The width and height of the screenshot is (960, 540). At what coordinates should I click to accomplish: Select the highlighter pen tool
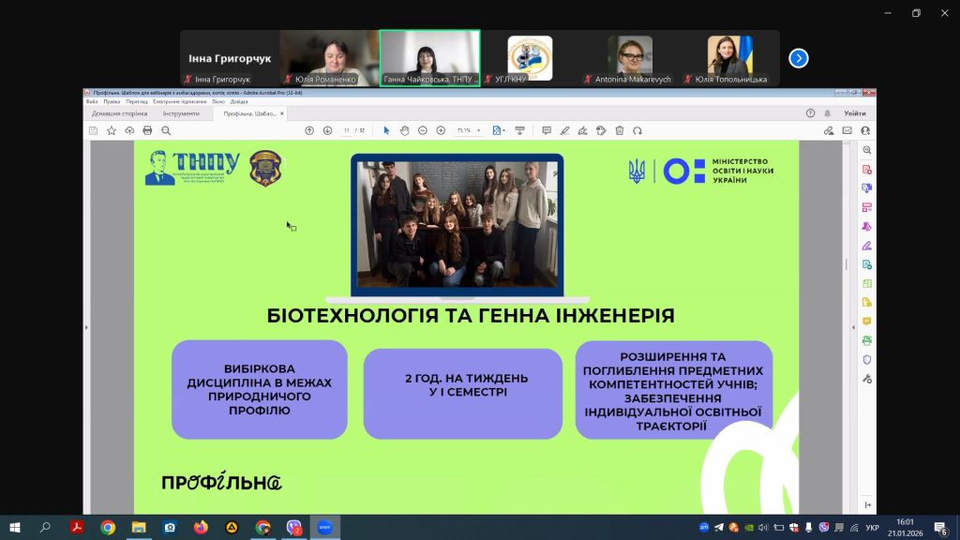[564, 130]
